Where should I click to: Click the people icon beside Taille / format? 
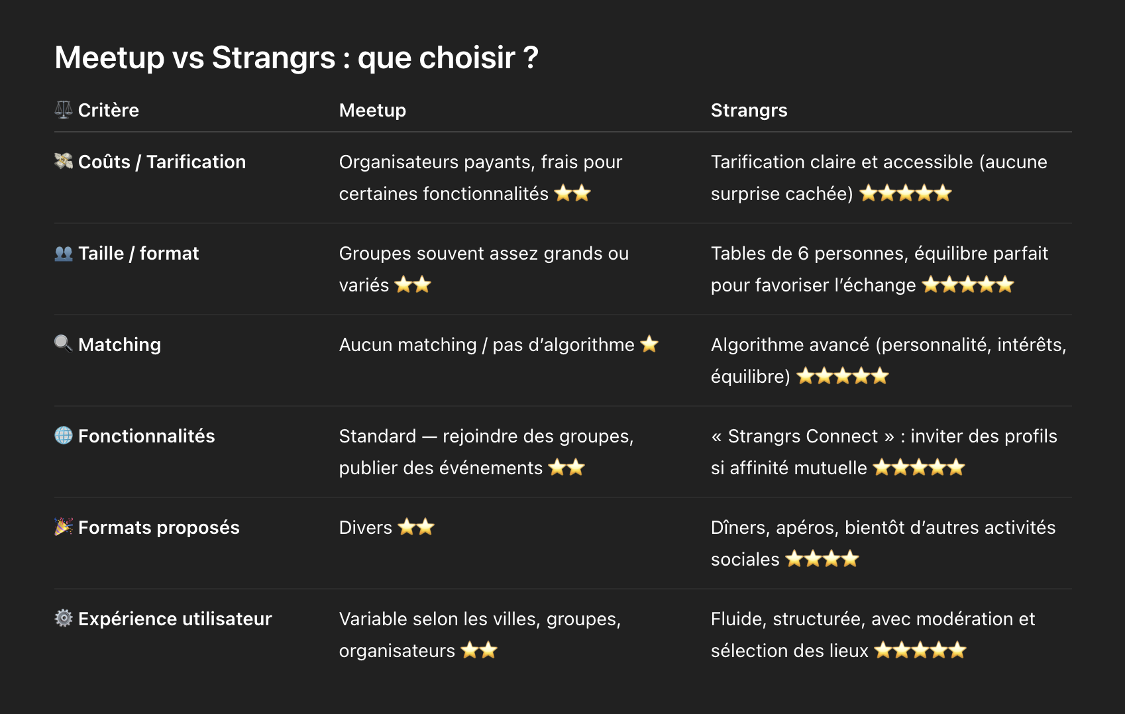click(x=64, y=253)
